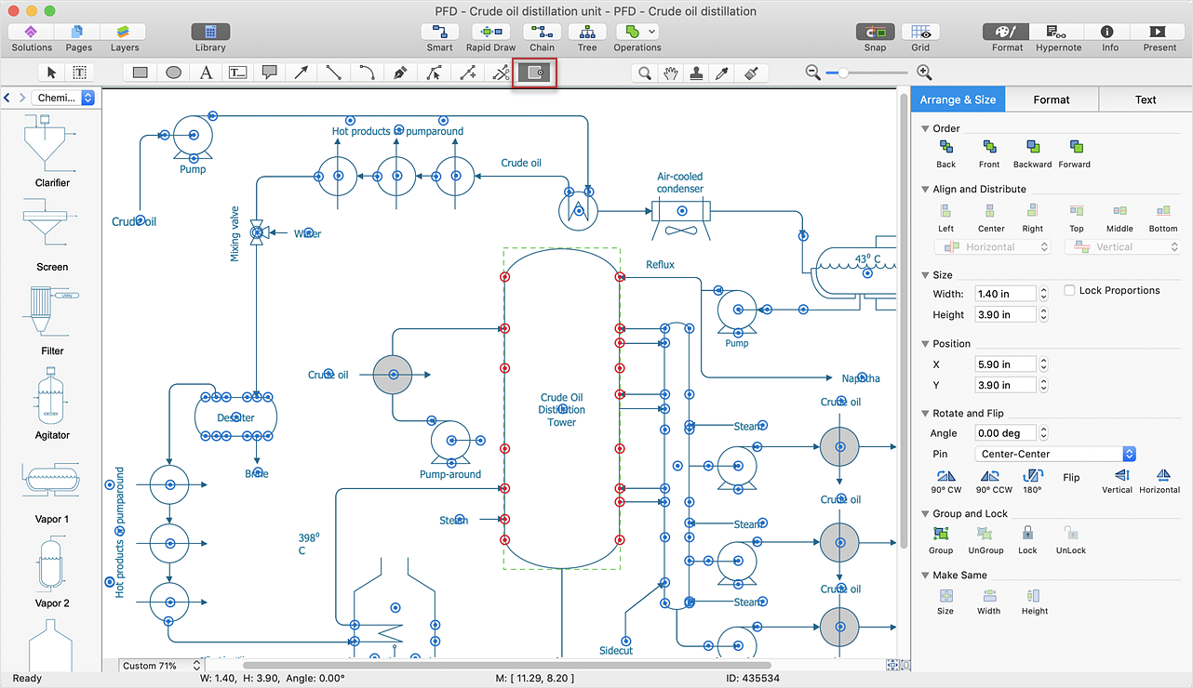Screen dimensions: 1193x688
Task: Switch to the Text tab
Action: pos(1146,99)
